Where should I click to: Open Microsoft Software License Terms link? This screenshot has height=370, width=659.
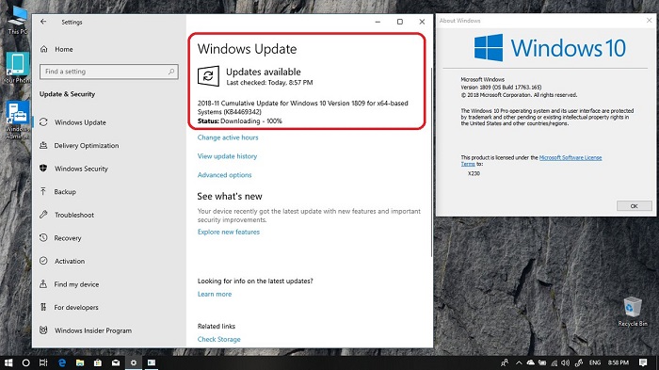coord(571,157)
